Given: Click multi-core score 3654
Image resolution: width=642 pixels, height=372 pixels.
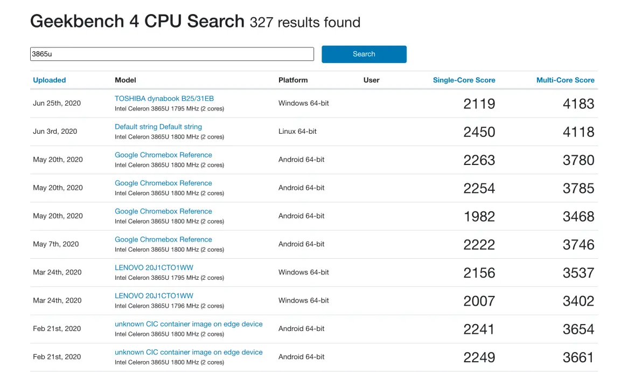Looking at the screenshot, I should (x=578, y=329).
